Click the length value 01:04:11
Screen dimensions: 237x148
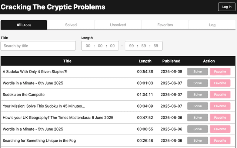(145, 95)
